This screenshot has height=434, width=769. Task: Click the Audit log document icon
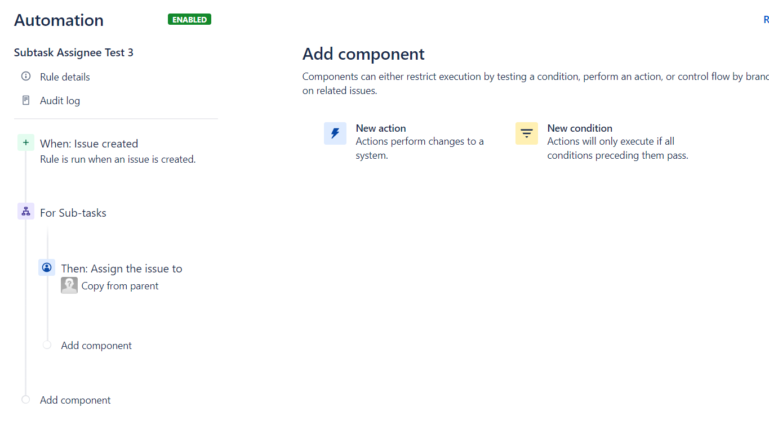coord(25,100)
